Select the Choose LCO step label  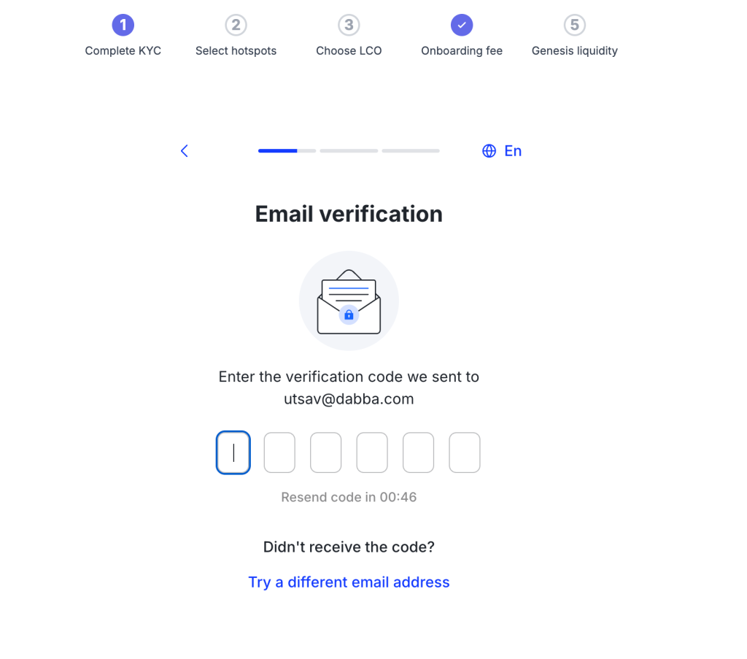(x=349, y=50)
